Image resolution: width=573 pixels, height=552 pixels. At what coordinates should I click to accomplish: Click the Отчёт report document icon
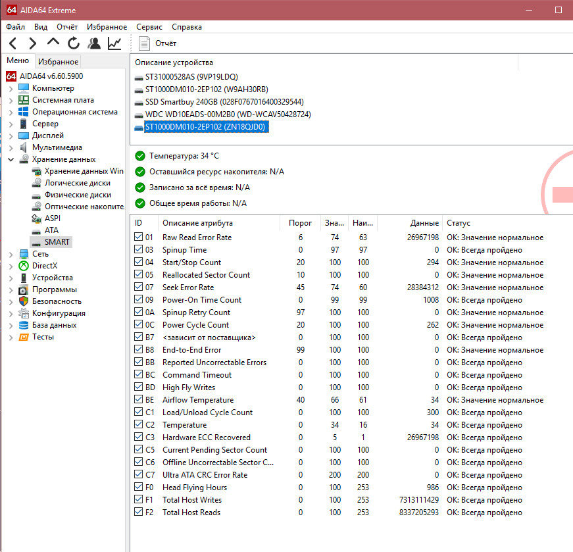144,43
